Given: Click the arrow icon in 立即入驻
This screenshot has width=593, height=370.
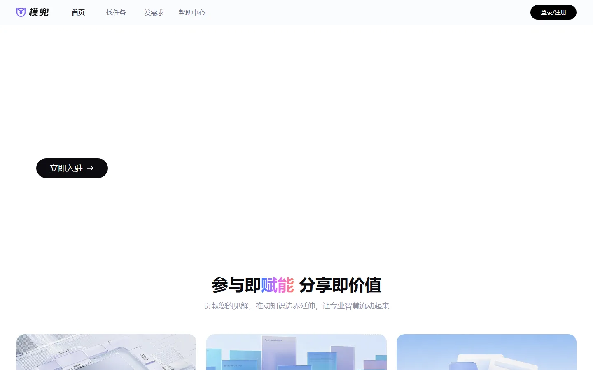Looking at the screenshot, I should coord(90,168).
